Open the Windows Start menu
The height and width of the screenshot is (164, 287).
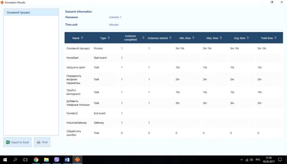click(5, 160)
